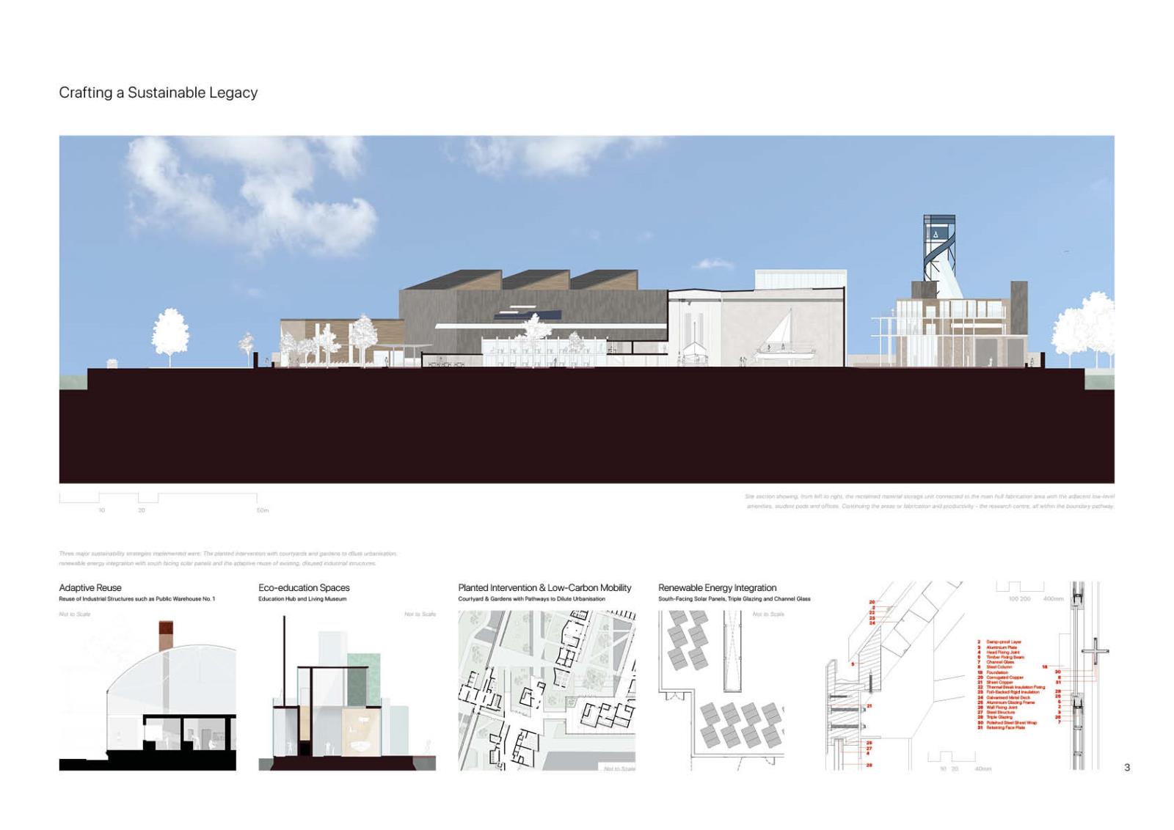Open the Planted Intervention site plan
The width and height of the screenshot is (1174, 830).
[547, 690]
